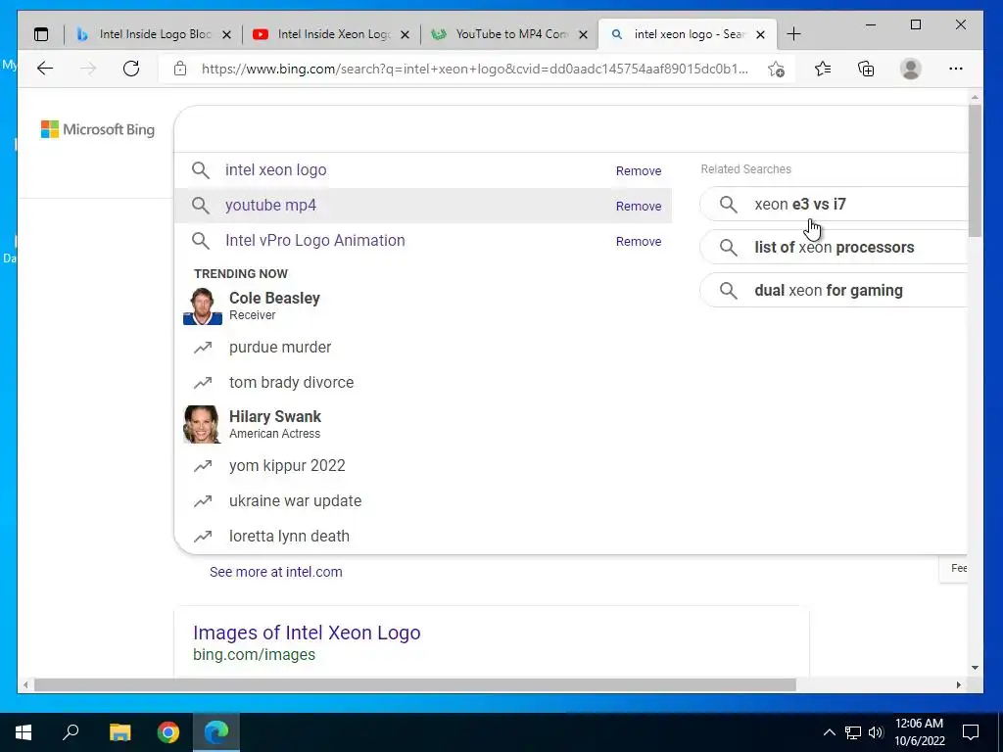Click Hilary Swank's thumbnail photo

pos(201,425)
